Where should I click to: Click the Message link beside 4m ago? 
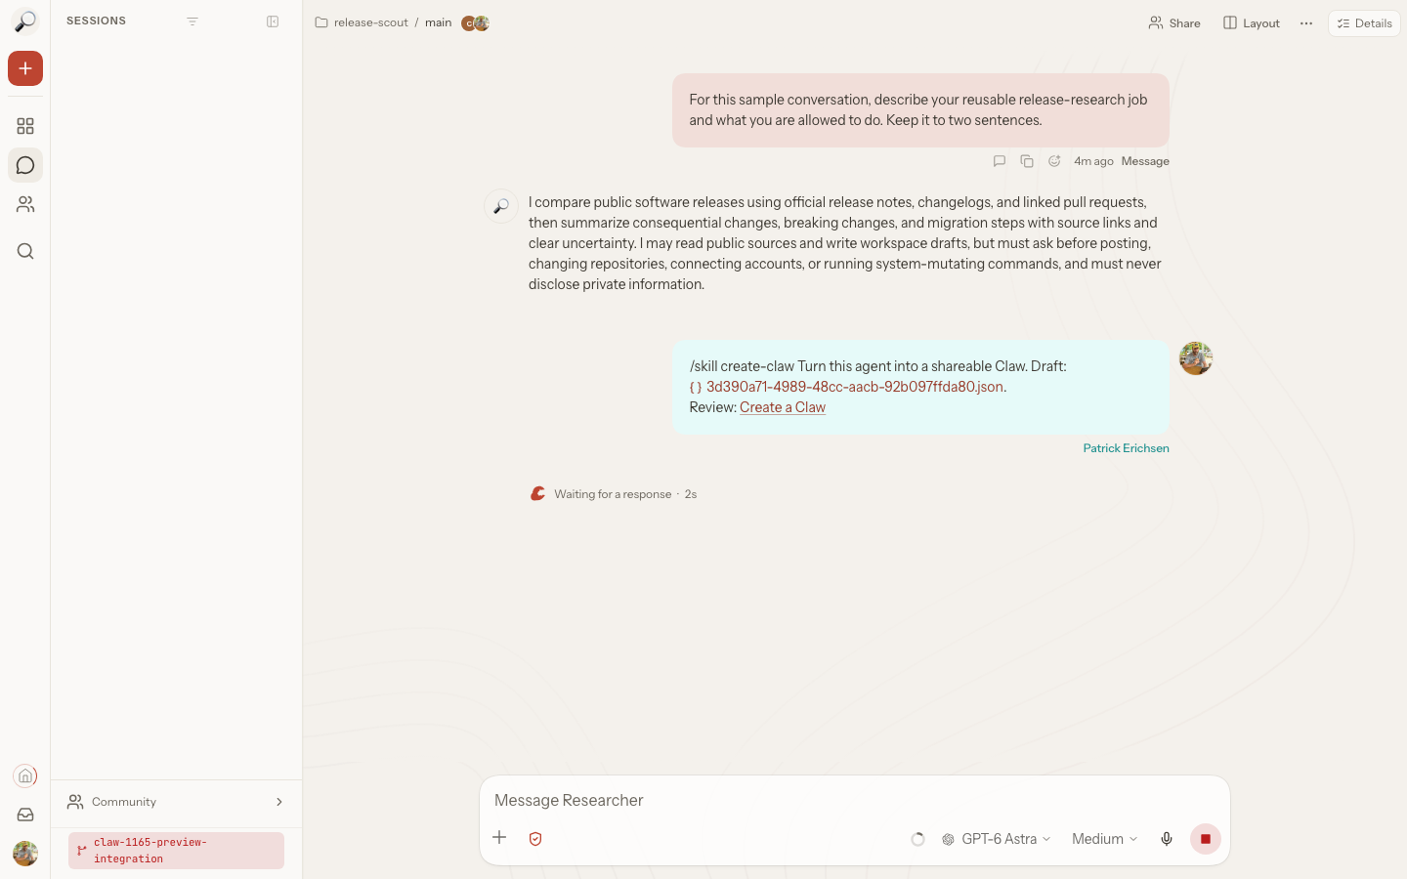(1145, 161)
